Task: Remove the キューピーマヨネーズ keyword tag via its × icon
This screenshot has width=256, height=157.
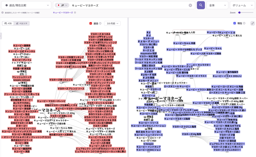Action: pos(75,12)
